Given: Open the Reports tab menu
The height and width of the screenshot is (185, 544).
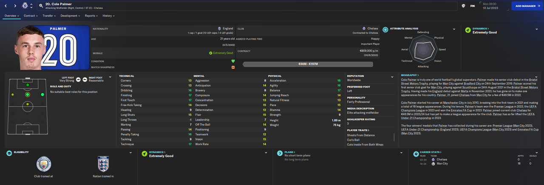Looking at the screenshot, I should point(91,16).
